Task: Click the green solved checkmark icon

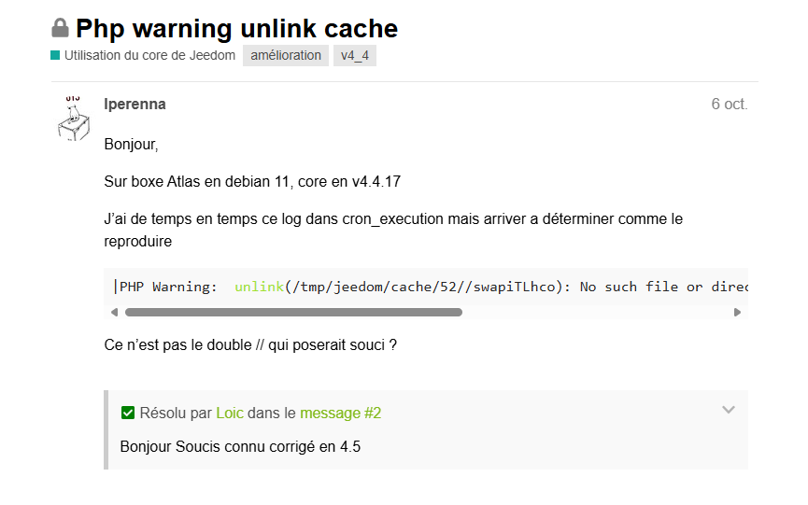Action: (x=128, y=413)
